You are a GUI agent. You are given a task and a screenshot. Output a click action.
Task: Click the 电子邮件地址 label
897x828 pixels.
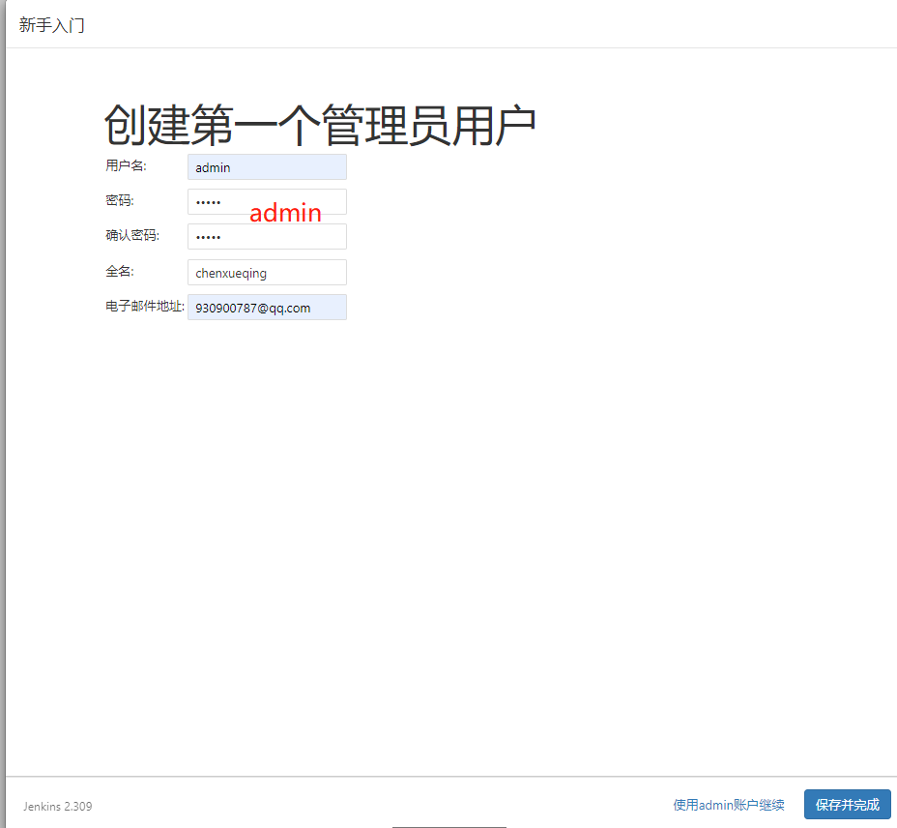(x=145, y=307)
